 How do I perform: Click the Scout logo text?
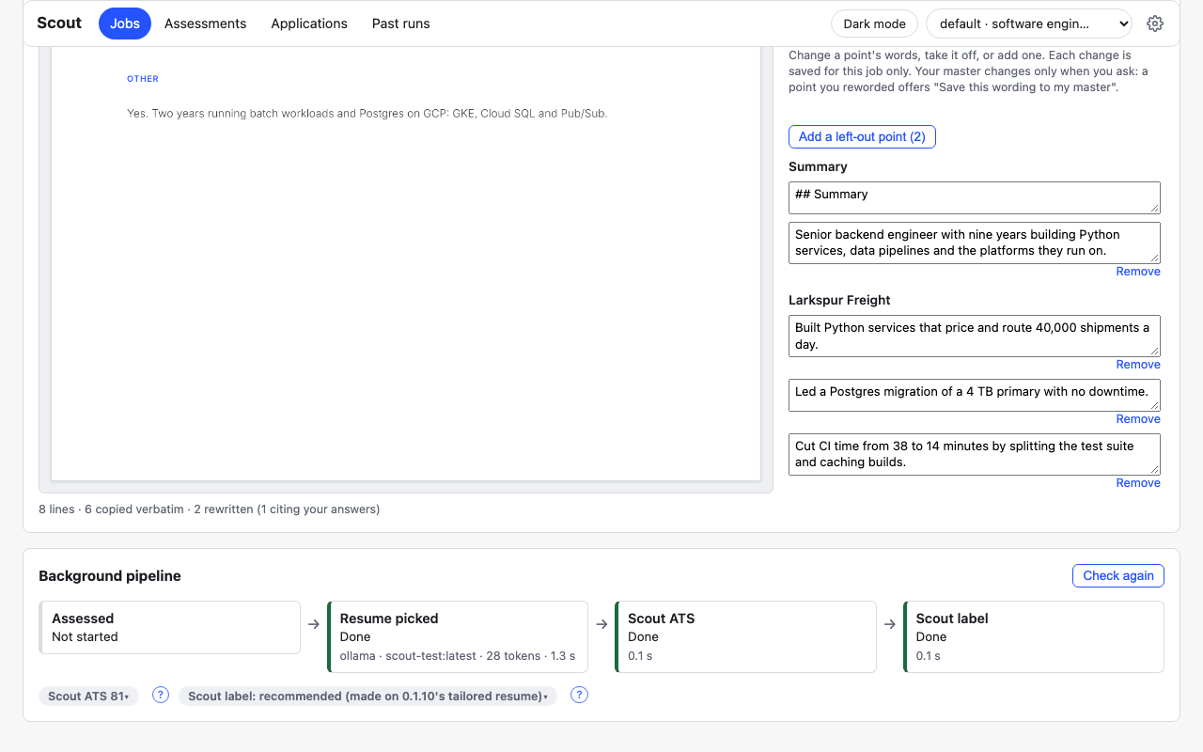[x=59, y=23]
